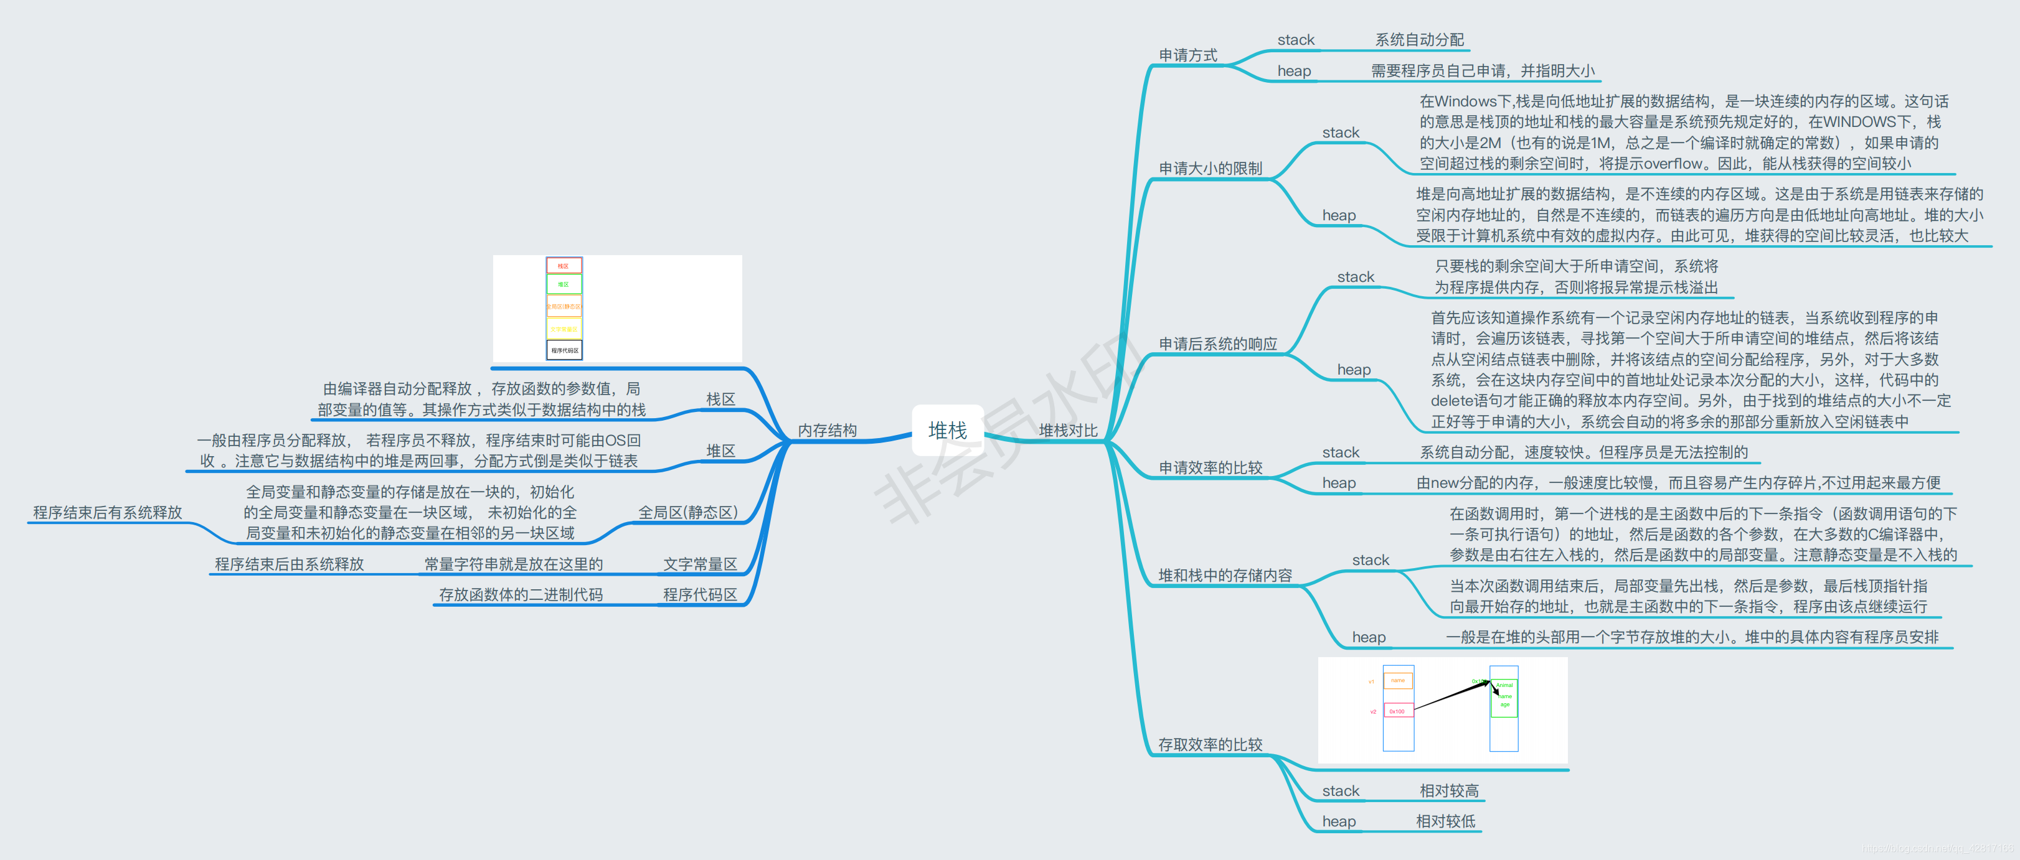Select heap node under 申请效率的比较
The width and height of the screenshot is (2020, 860).
pyautogui.click(x=1339, y=483)
